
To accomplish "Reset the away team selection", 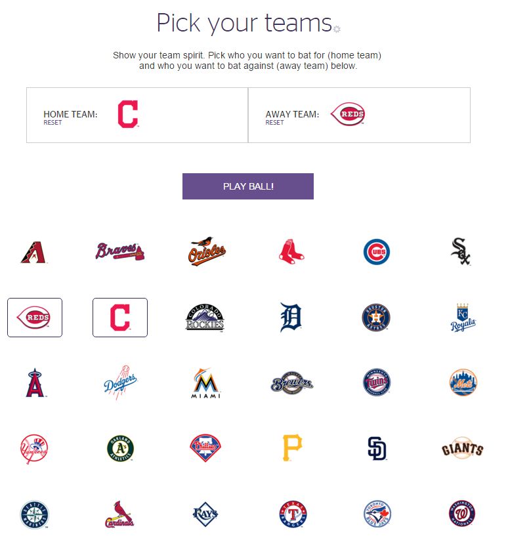I will click(x=274, y=123).
